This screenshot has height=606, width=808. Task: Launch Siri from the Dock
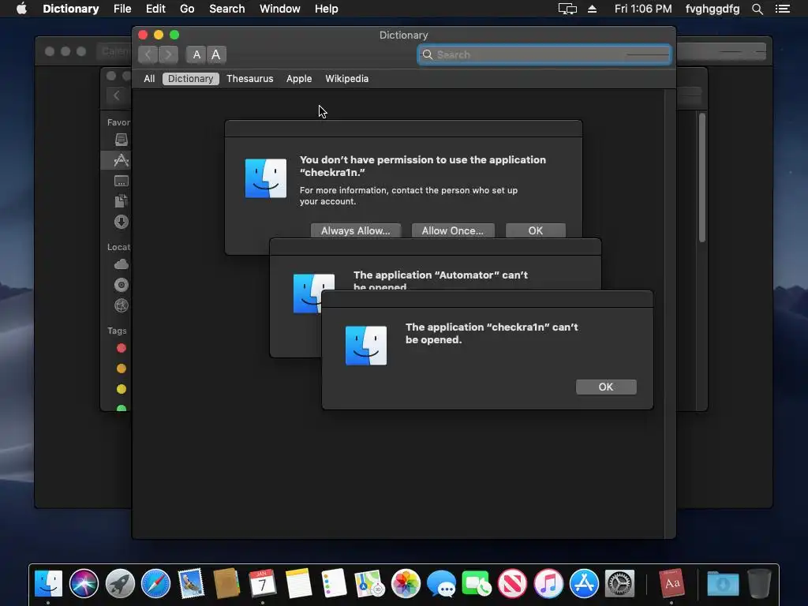coord(84,583)
